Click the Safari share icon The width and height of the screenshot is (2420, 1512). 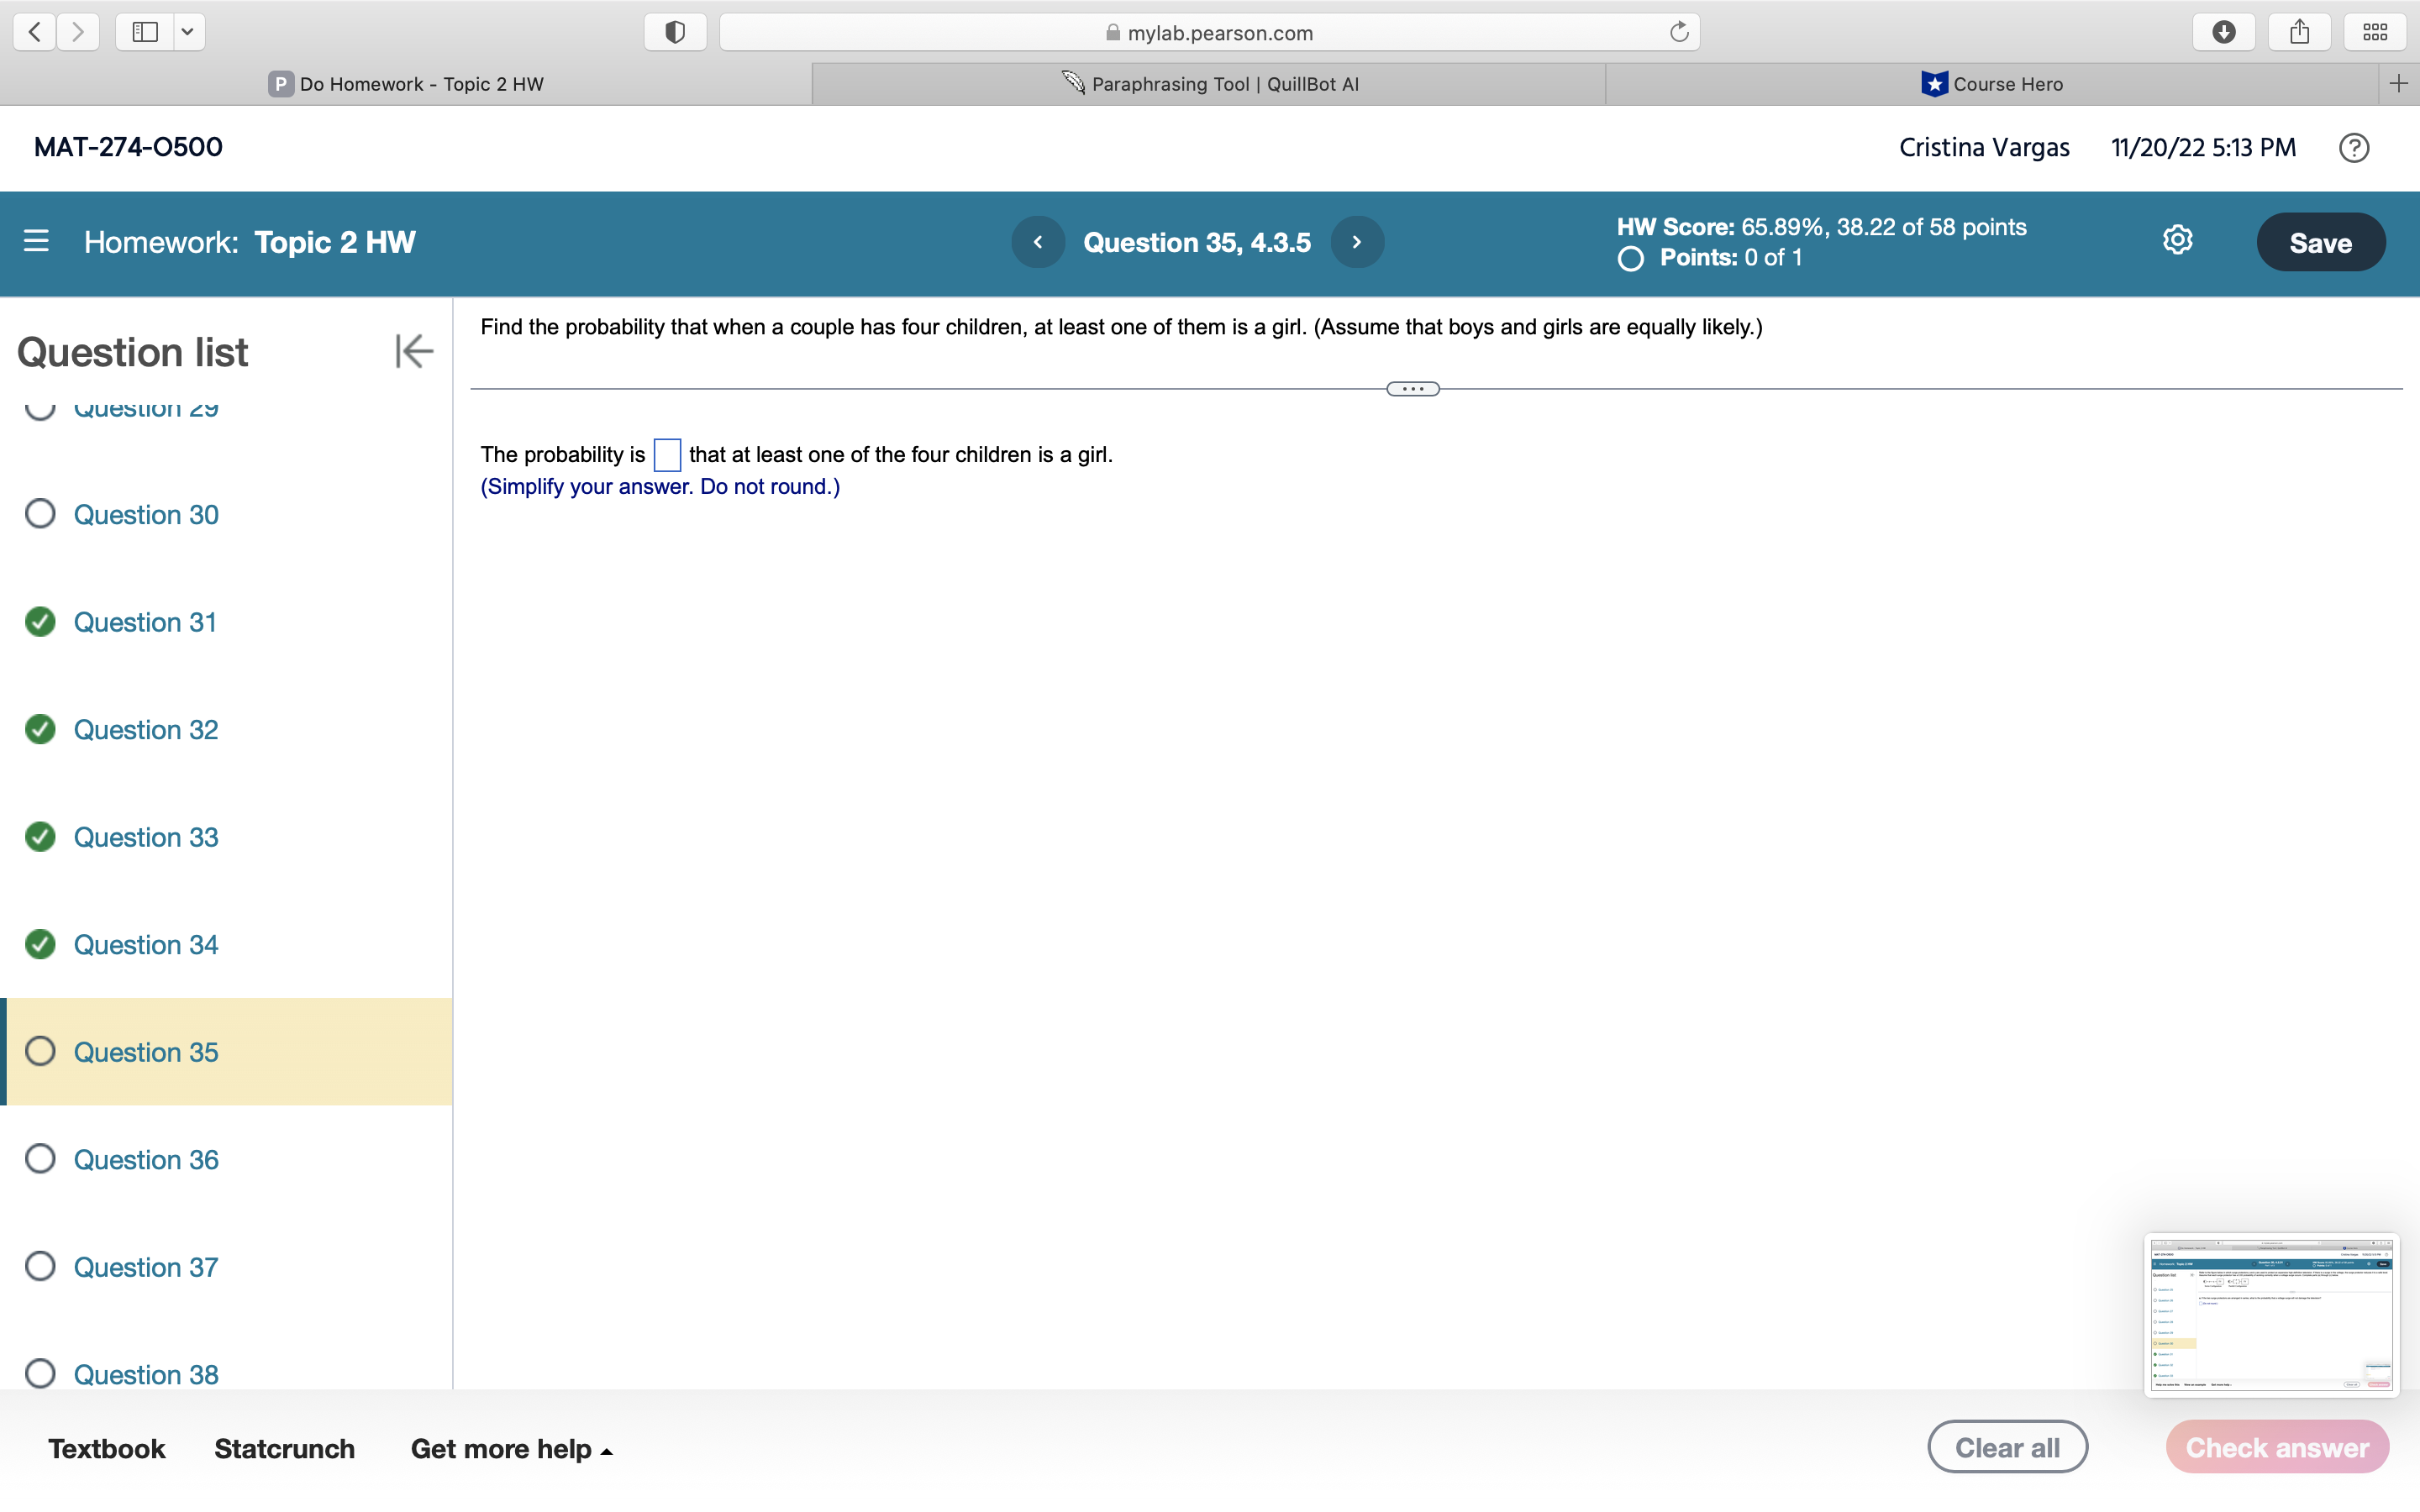coord(2299,32)
